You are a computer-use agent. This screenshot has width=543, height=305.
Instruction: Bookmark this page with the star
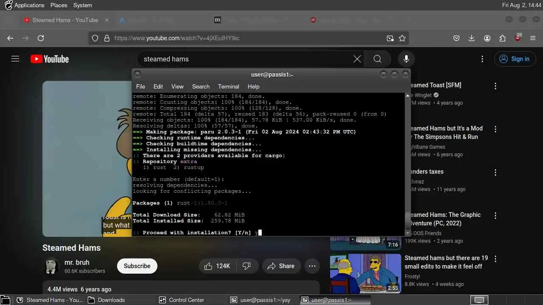pos(402,38)
